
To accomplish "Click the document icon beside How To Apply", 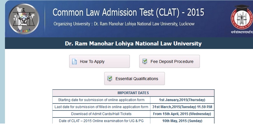I will pyautogui.click(x=74, y=61).
